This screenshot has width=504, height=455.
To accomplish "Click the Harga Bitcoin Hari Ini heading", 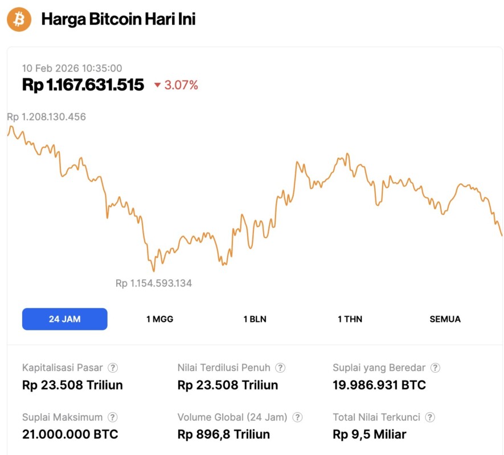I will tap(118, 19).
